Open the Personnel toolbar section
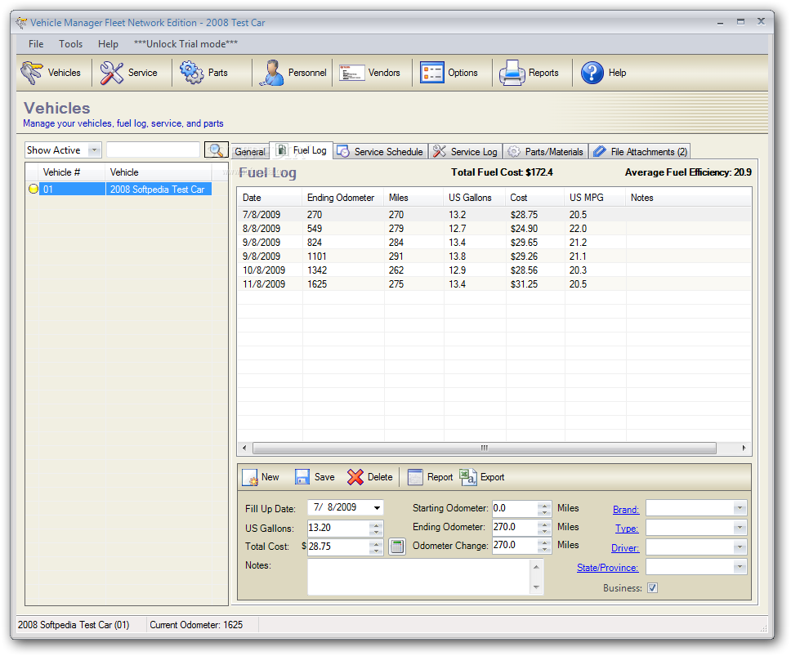The height and width of the screenshot is (656, 791). click(293, 73)
